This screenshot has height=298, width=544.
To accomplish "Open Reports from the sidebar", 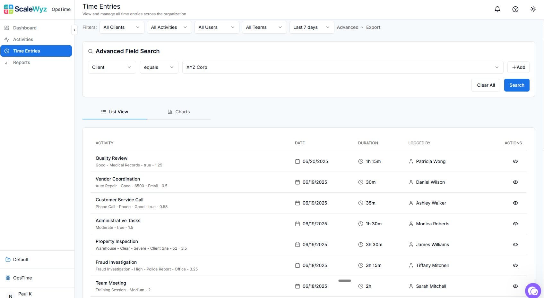I will click(22, 62).
